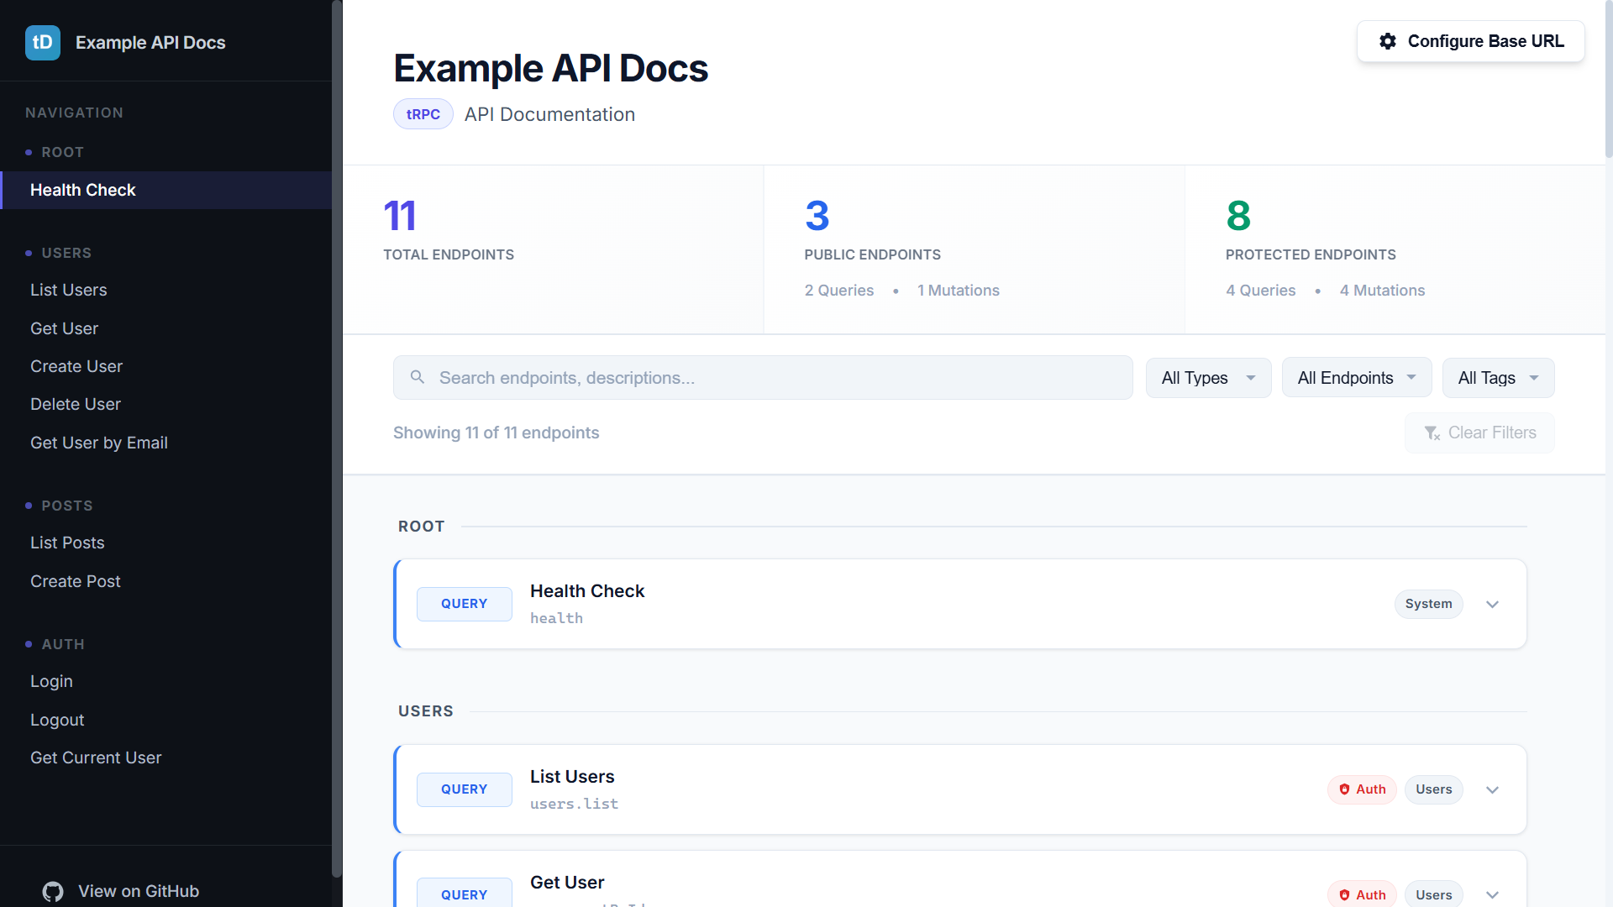Select Create User in the sidebar
Screen dimensions: 1613x907
[166, 366]
